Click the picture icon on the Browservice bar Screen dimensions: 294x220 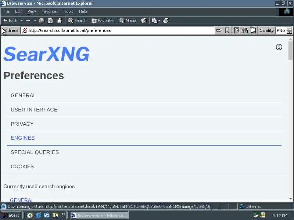(237, 30)
